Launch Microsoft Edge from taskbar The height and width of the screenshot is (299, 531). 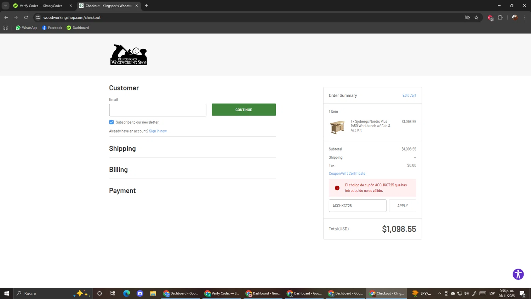pos(126,293)
